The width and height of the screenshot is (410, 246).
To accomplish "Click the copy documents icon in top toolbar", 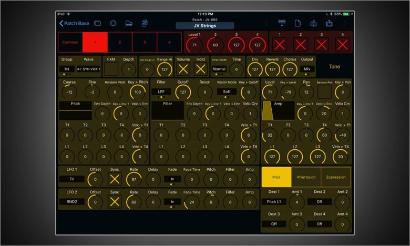I will [145, 23].
